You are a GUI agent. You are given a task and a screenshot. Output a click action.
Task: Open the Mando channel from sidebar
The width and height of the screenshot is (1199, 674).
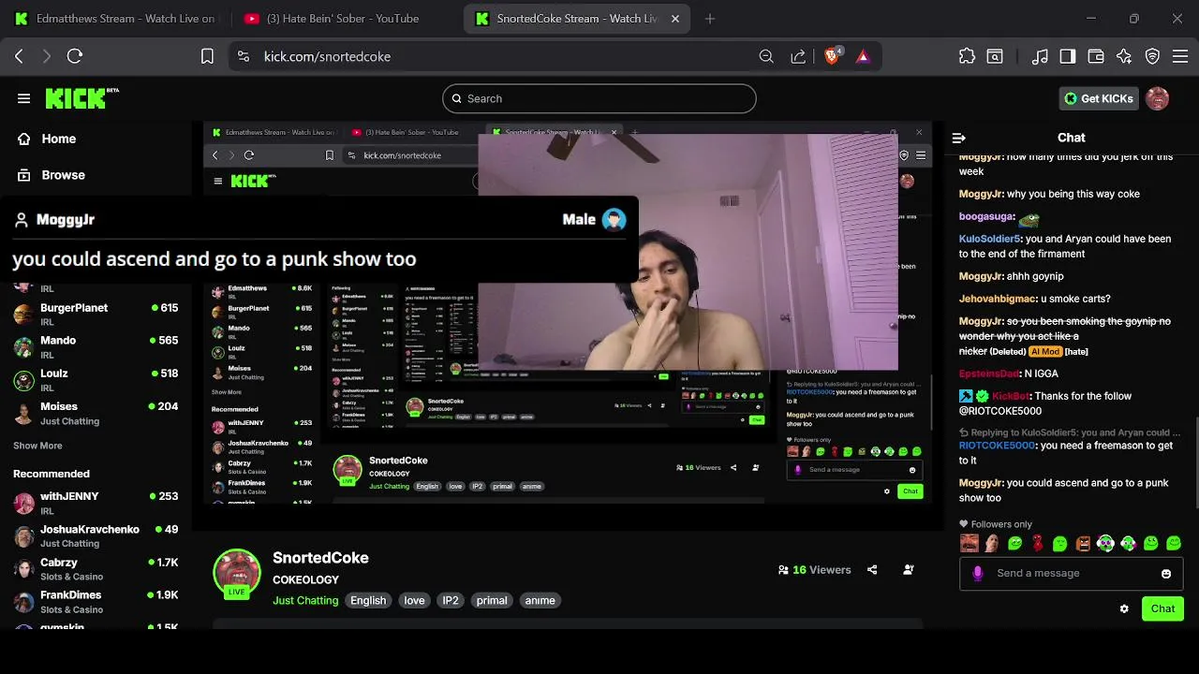[96, 346]
